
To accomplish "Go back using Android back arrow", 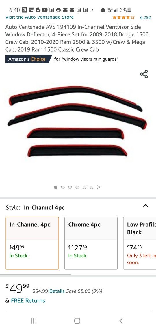I will (121, 321).
